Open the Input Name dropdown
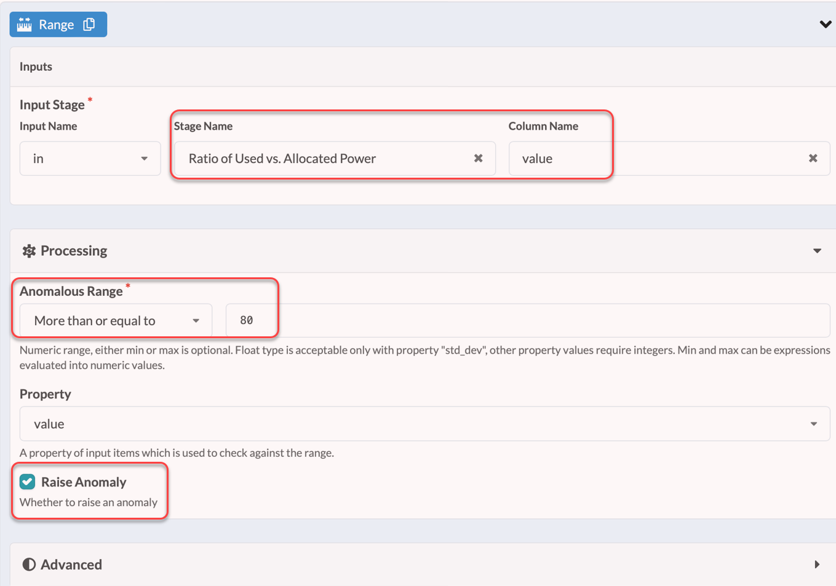This screenshot has height=586, width=836. point(90,159)
